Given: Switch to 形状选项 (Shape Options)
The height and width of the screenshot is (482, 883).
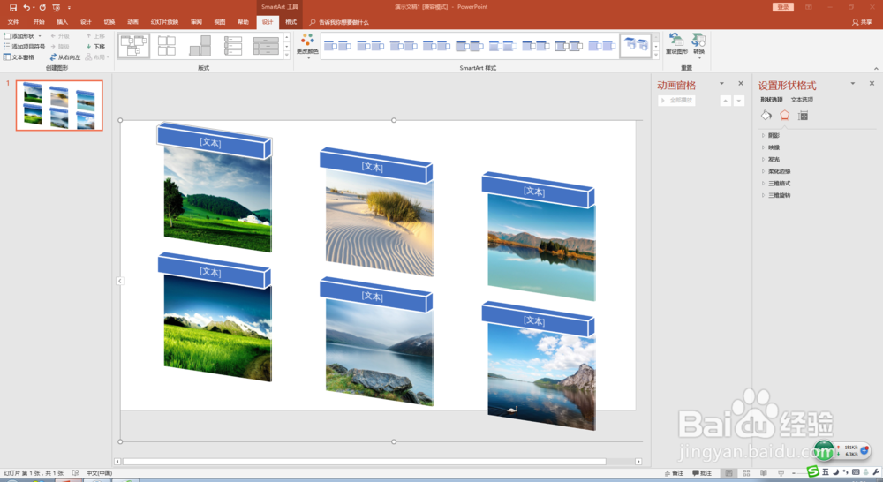Looking at the screenshot, I should [772, 100].
